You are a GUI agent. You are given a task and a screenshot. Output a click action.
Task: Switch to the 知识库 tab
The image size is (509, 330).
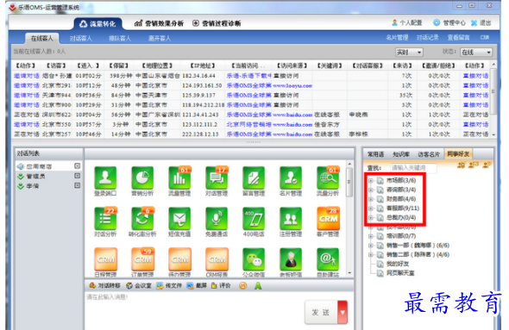pyautogui.click(x=401, y=154)
